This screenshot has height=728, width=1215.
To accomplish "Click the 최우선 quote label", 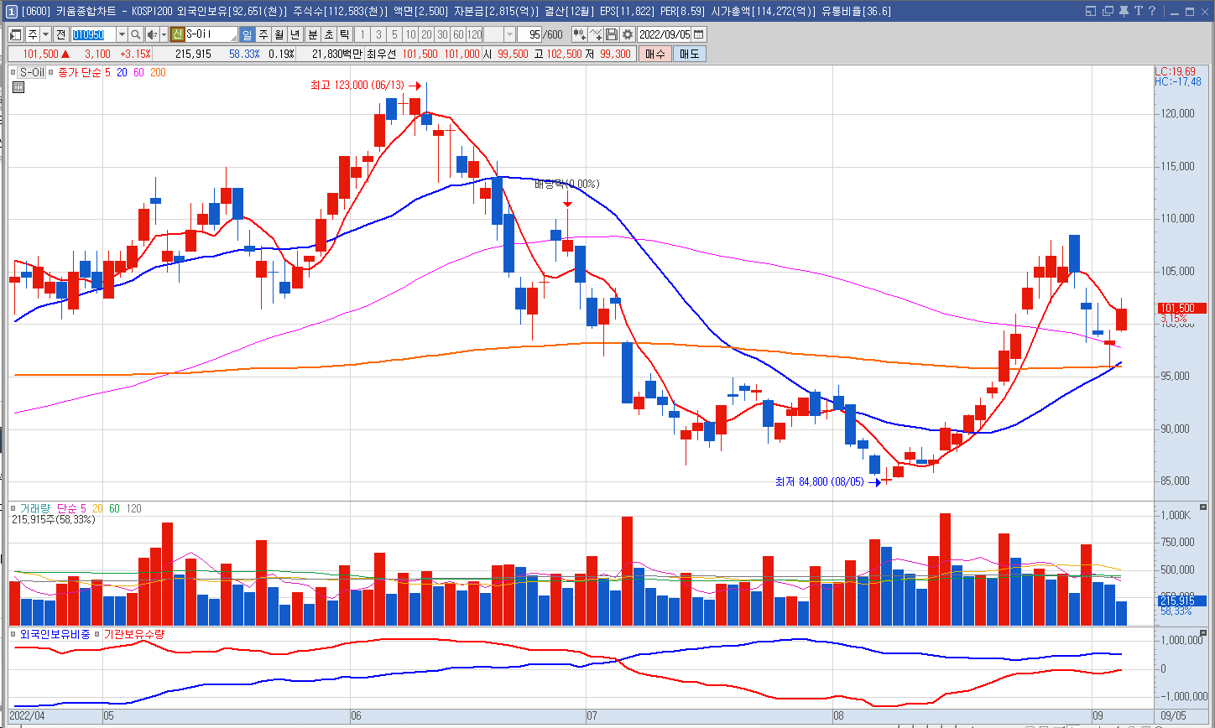I will pyautogui.click(x=381, y=54).
